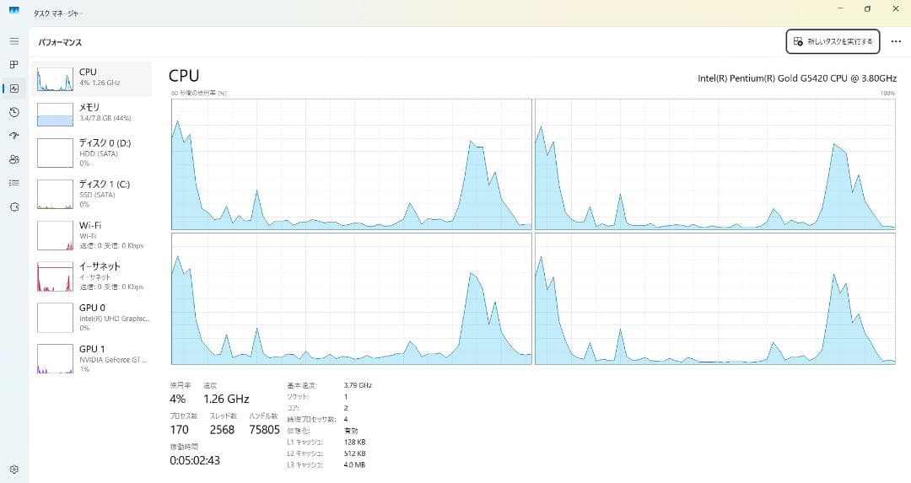Select メモリ in the performance list
The image size is (911, 483).
tap(92, 114)
